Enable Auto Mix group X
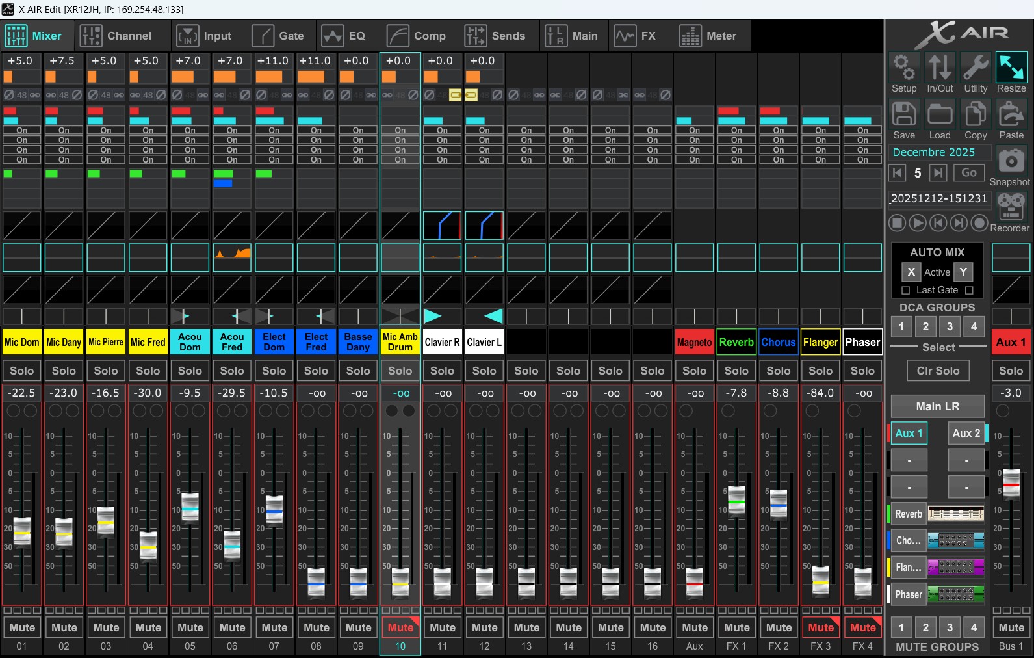 [911, 272]
